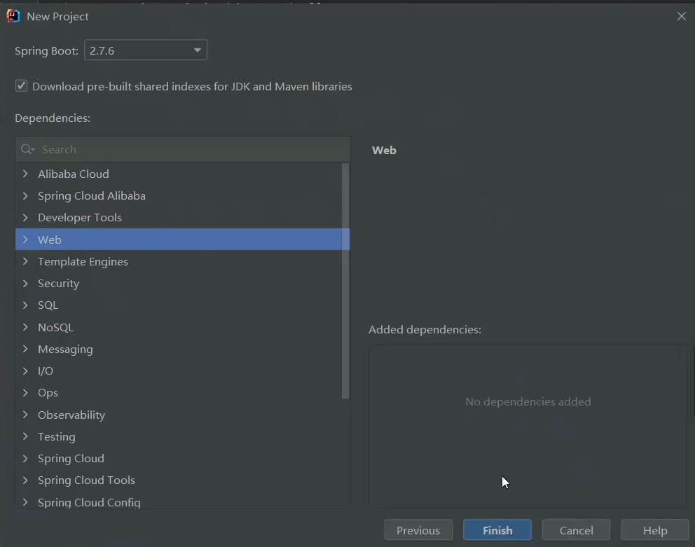Expand the Web category chevron

[25, 240]
